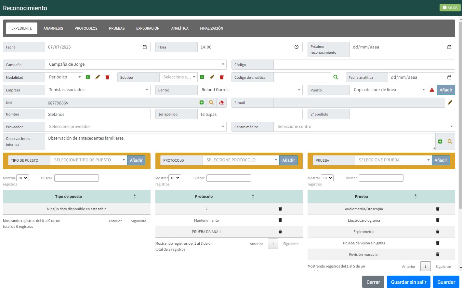The height and width of the screenshot is (288, 462).
Task: Delete Mantenimiento protocol with trash icon
Action: tap(280, 220)
